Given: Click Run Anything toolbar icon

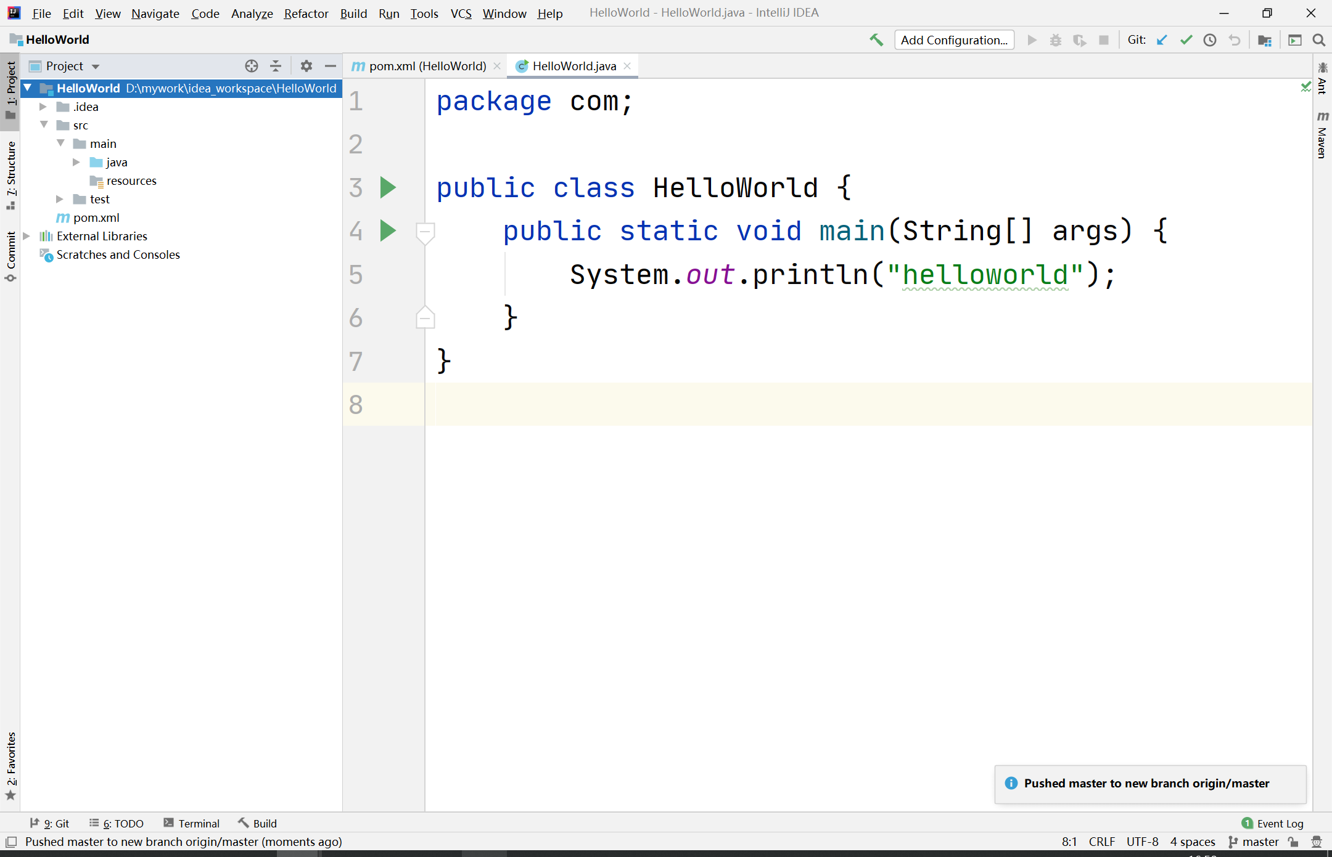Looking at the screenshot, I should point(1295,40).
